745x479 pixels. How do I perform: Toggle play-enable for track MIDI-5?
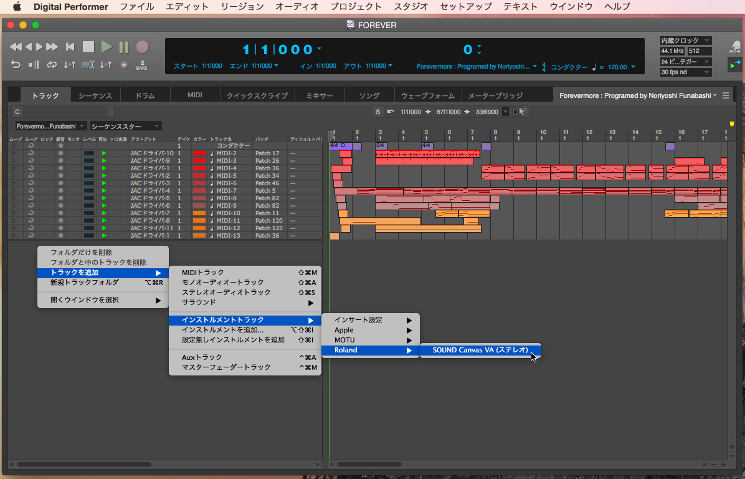(103, 175)
